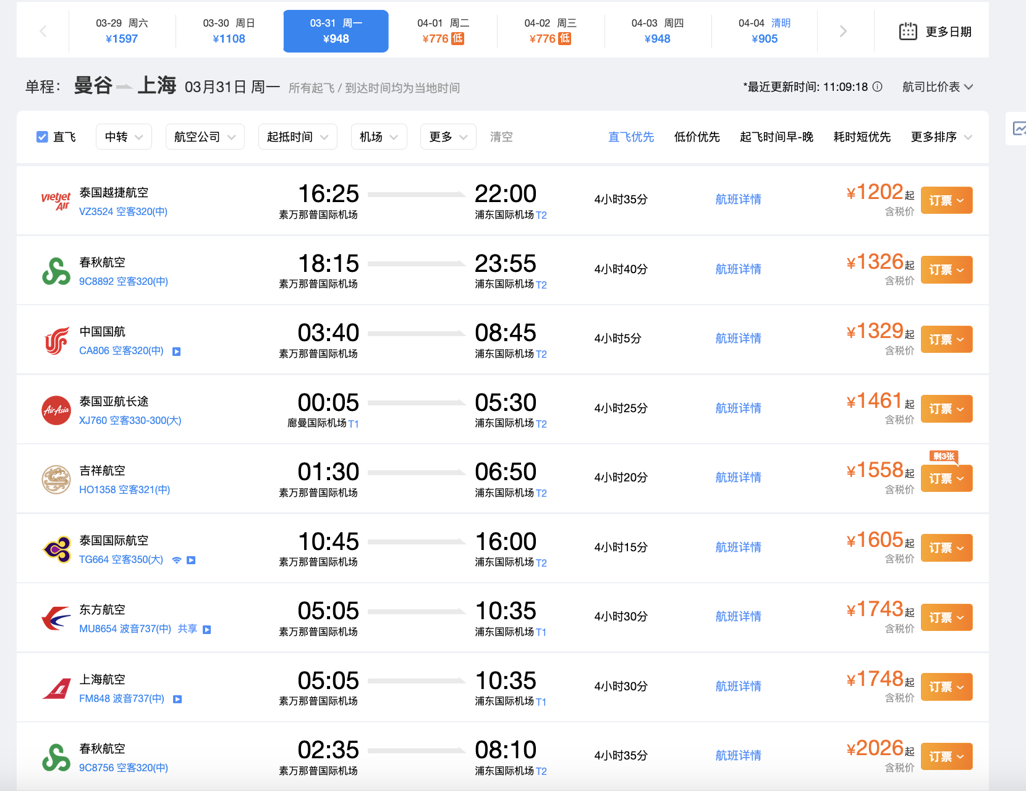This screenshot has width=1026, height=791.
Task: Open the 中转 transfer filter dropdown
Action: point(124,137)
